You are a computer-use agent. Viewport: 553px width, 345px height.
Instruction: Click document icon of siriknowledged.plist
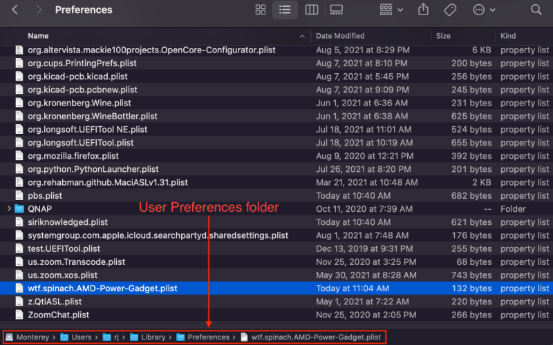[x=19, y=222]
